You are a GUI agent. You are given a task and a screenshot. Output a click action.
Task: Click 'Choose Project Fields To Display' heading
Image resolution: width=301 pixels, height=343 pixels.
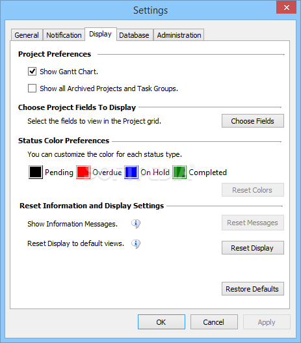77,107
